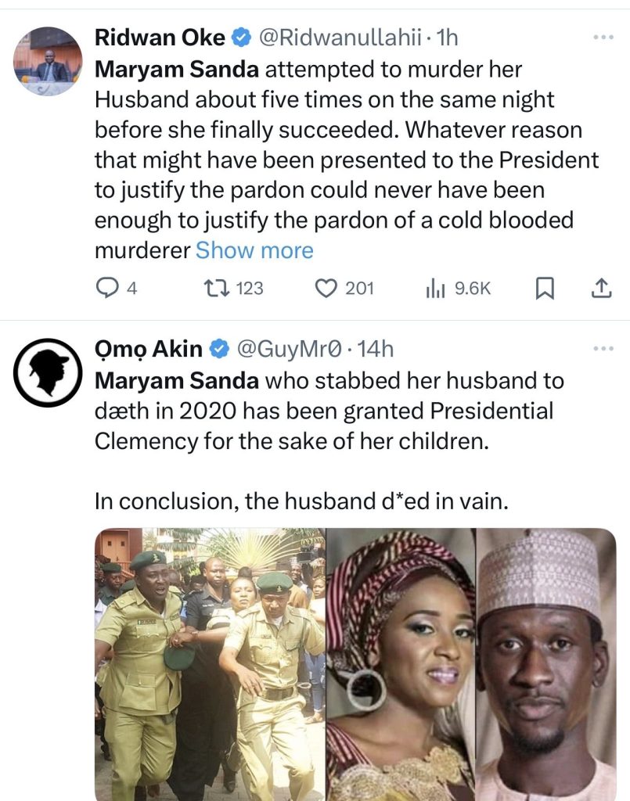Open Ridwan Oke display name
The image size is (630, 801).
click(160, 37)
